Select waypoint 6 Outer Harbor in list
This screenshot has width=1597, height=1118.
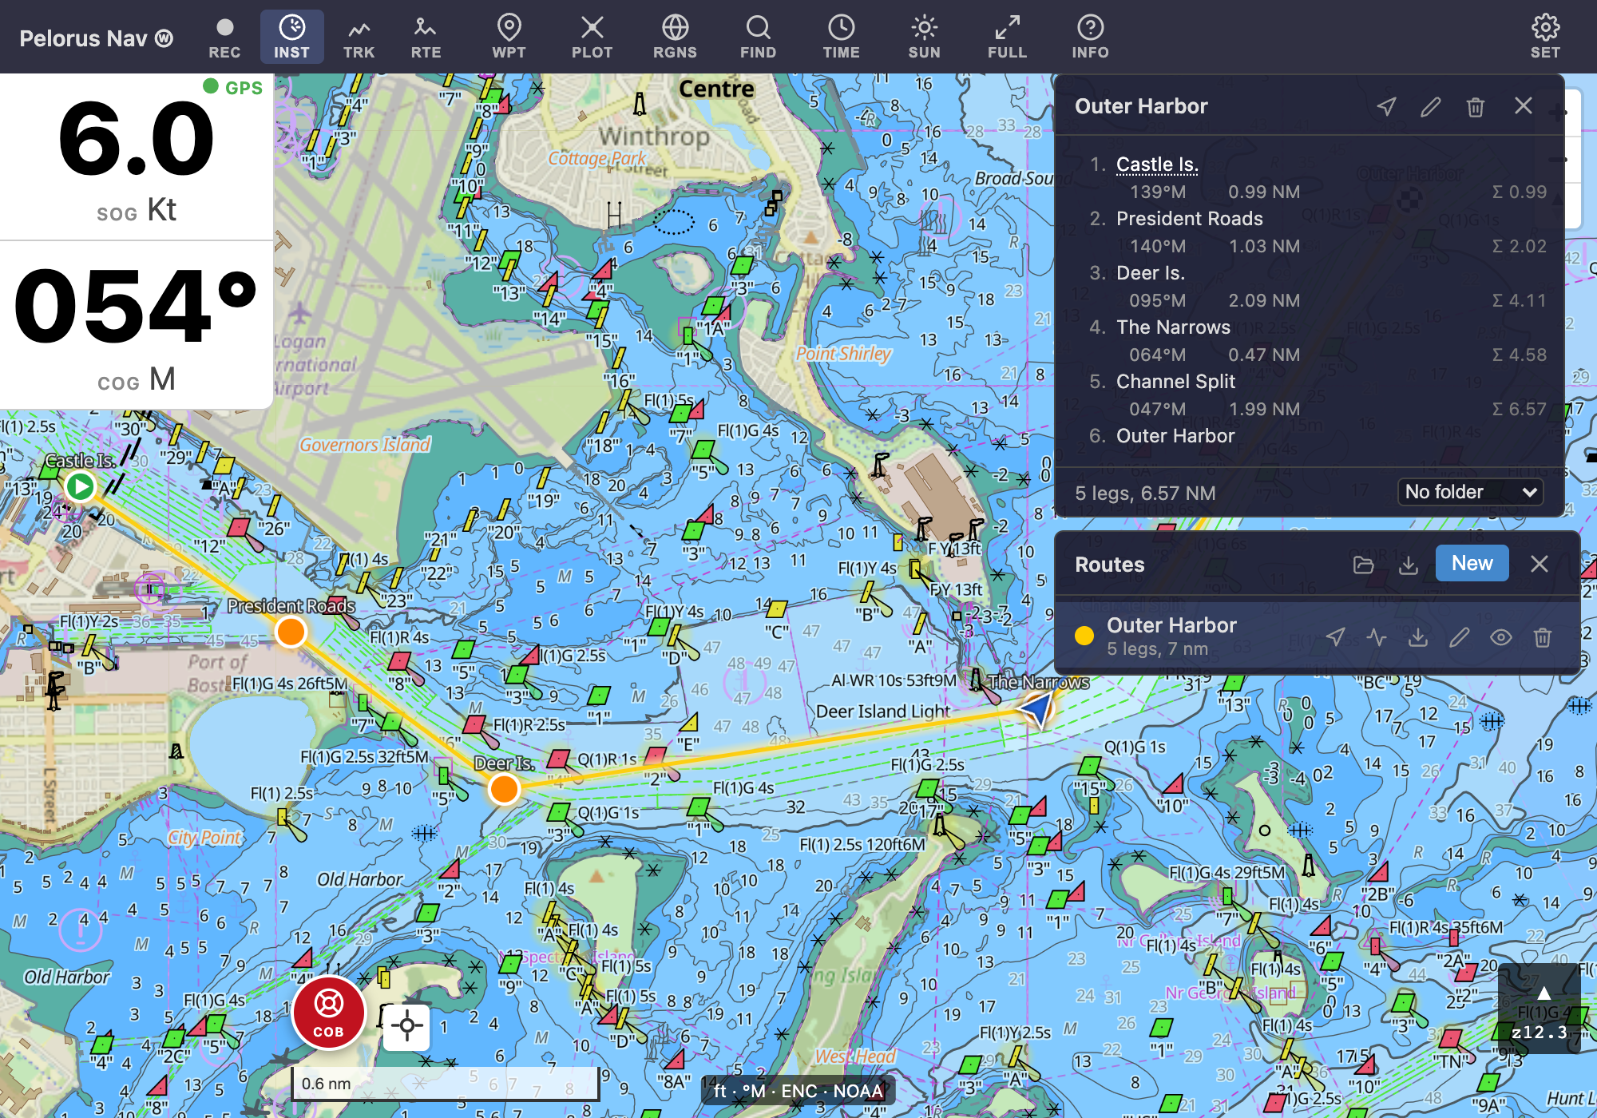pyautogui.click(x=1175, y=436)
